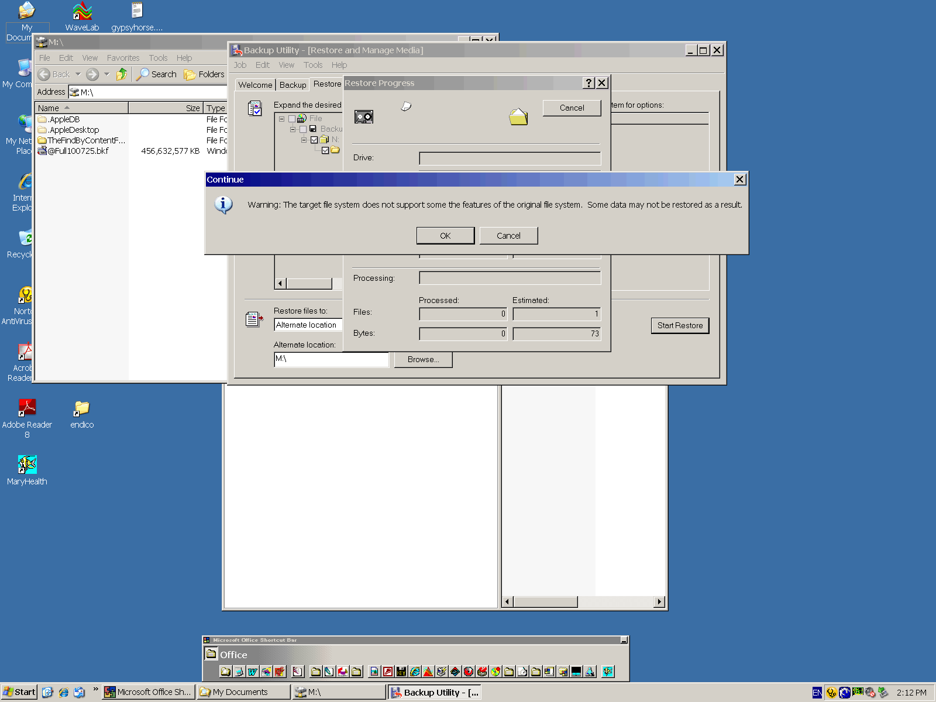Image resolution: width=936 pixels, height=702 pixels.
Task: Click Cancel in the Restore Progress dialog
Action: (x=572, y=108)
